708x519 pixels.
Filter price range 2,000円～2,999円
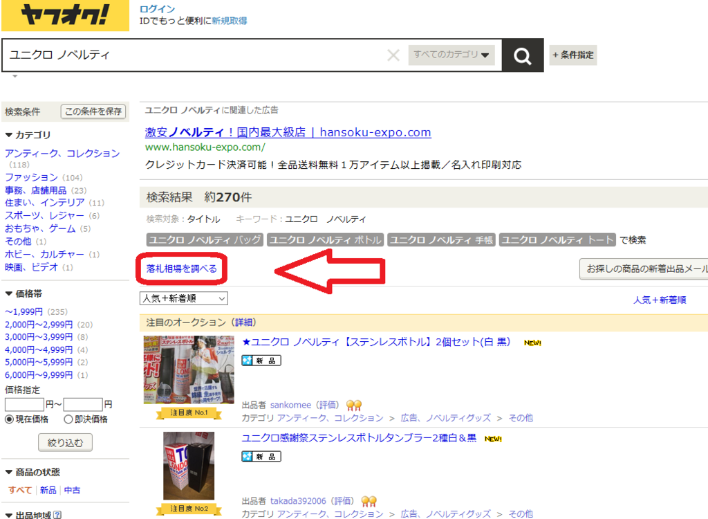39,325
